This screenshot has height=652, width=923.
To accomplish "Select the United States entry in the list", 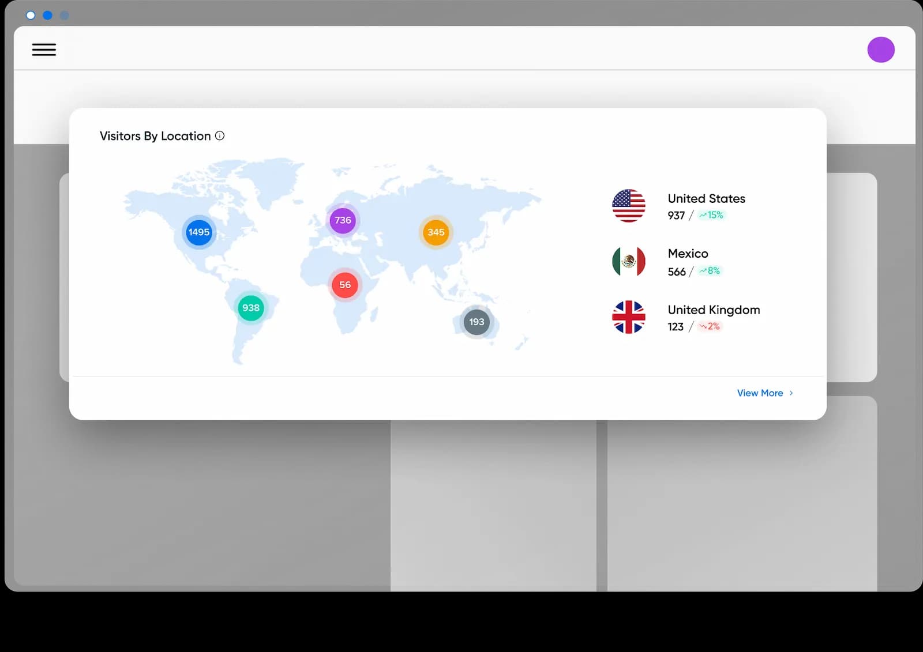I will pyautogui.click(x=706, y=198).
